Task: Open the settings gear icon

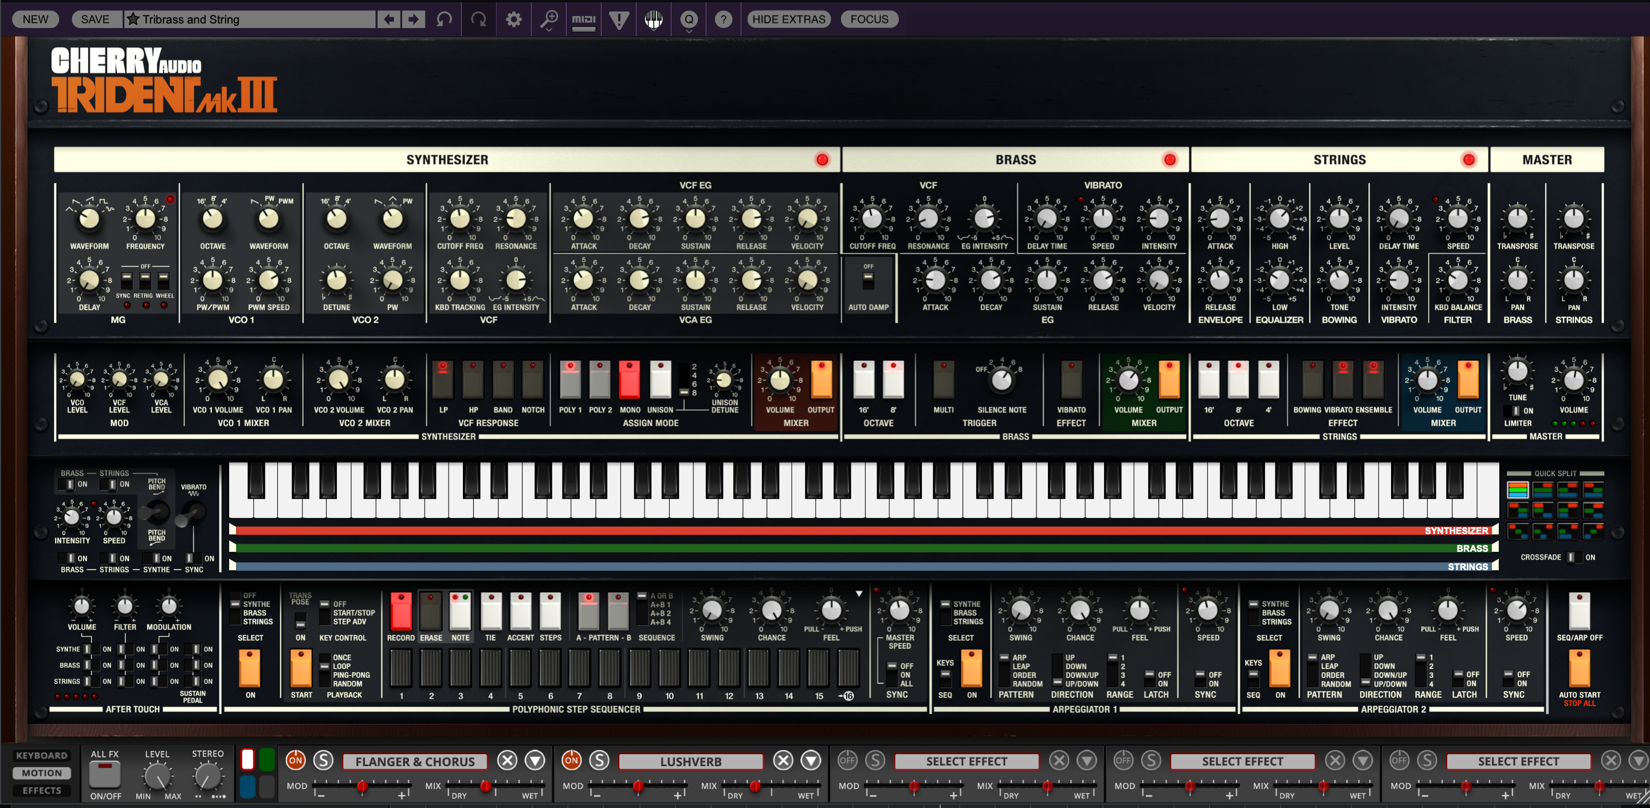Action: 514,19
